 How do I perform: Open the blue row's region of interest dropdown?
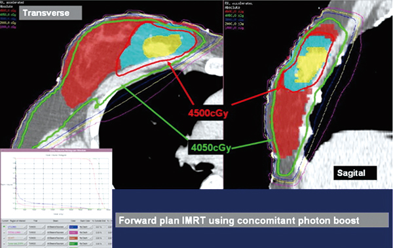(17, 227)
